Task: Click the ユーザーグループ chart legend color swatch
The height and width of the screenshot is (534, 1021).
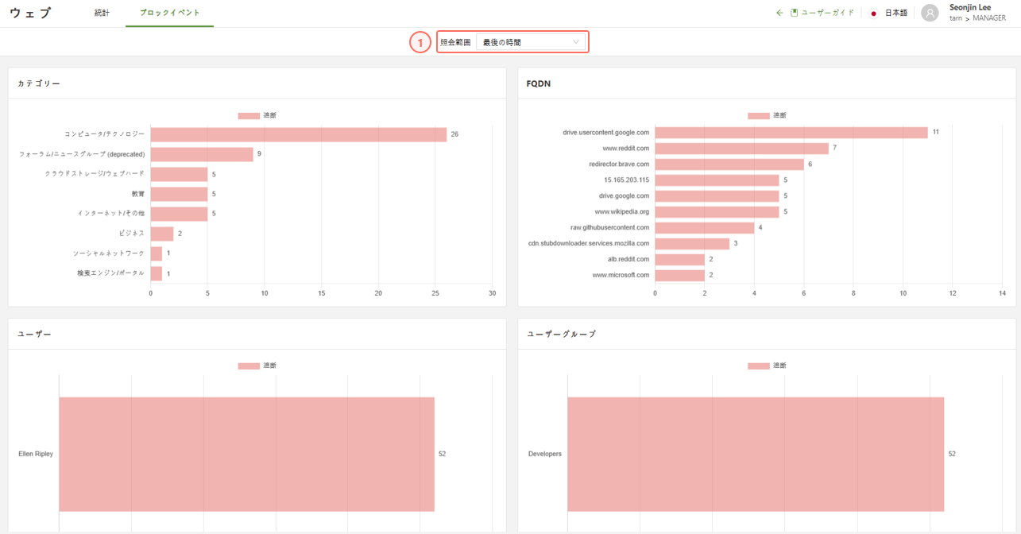Action: tap(758, 366)
